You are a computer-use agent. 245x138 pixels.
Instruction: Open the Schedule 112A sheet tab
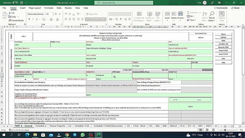(x=82, y=126)
